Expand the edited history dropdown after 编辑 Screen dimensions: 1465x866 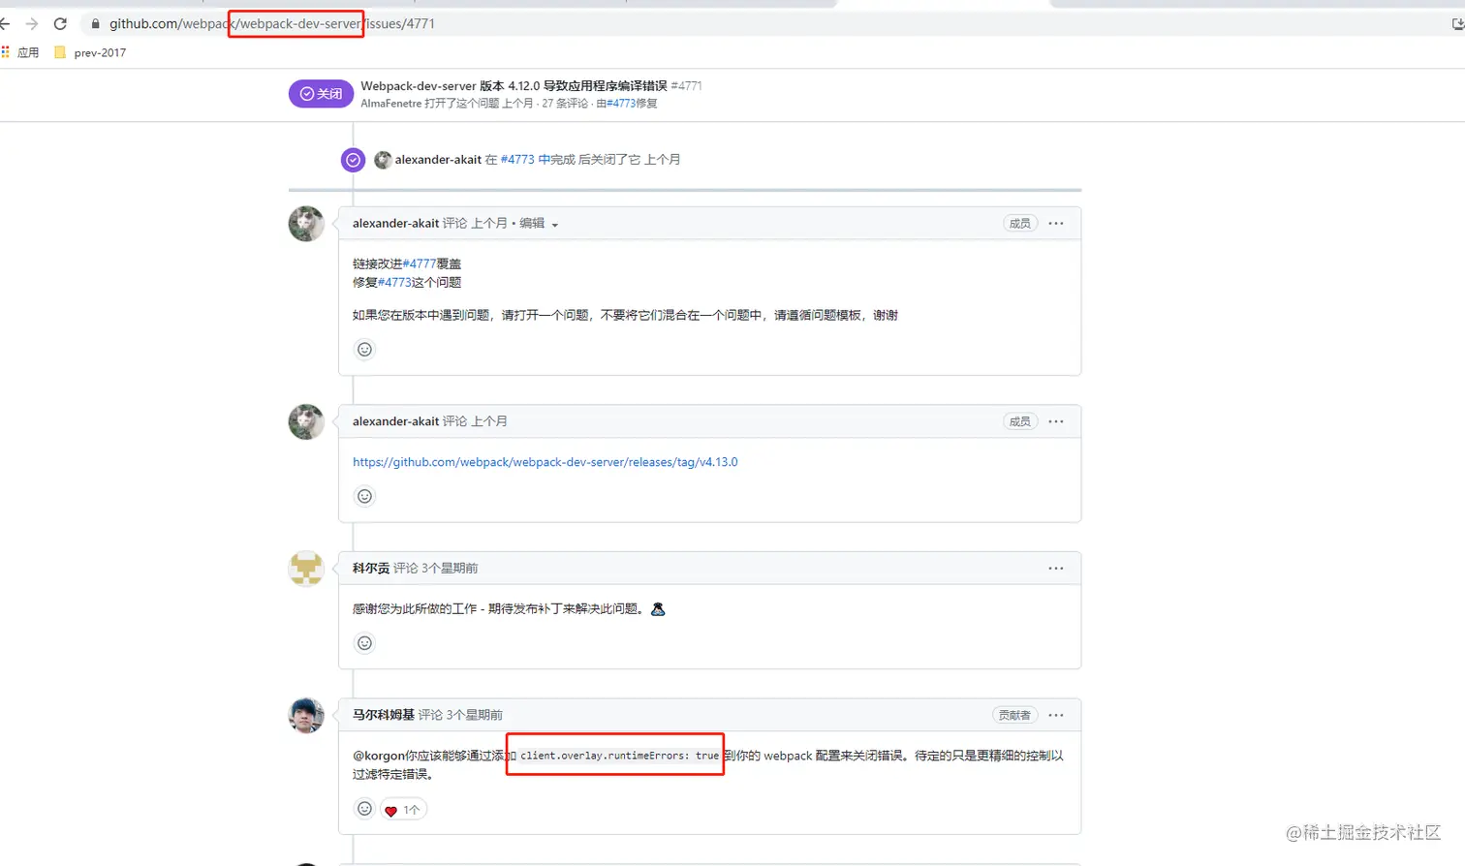click(553, 223)
